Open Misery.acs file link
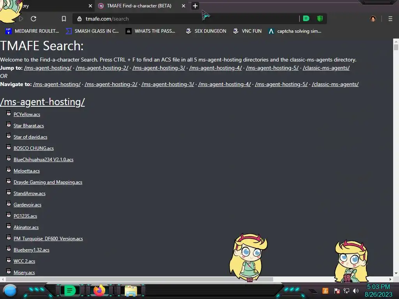 tap(24, 273)
